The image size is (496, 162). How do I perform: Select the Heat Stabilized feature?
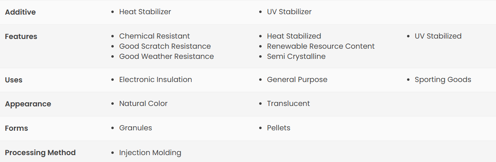[294, 36]
